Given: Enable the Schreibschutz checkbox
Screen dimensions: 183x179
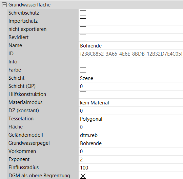Looking at the screenshot, I should point(83,13).
